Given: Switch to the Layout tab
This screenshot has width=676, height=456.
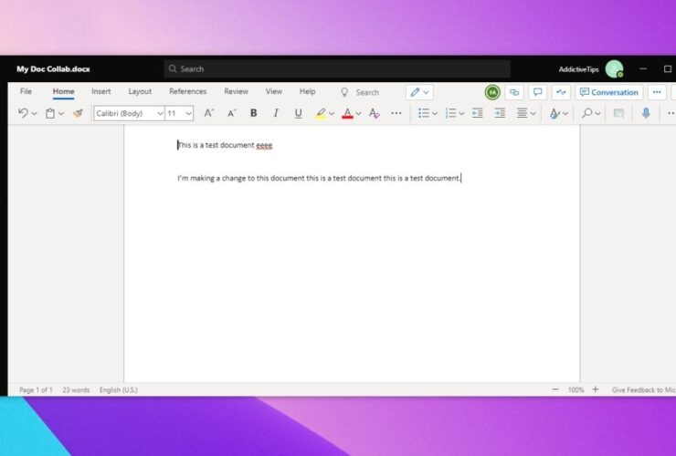Looking at the screenshot, I should pyautogui.click(x=140, y=91).
